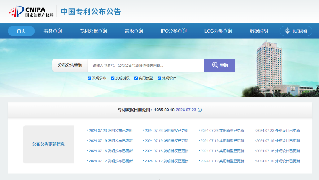Open the 数据说明 page
Image resolution: width=319 pixels, height=180 pixels.
point(259,31)
